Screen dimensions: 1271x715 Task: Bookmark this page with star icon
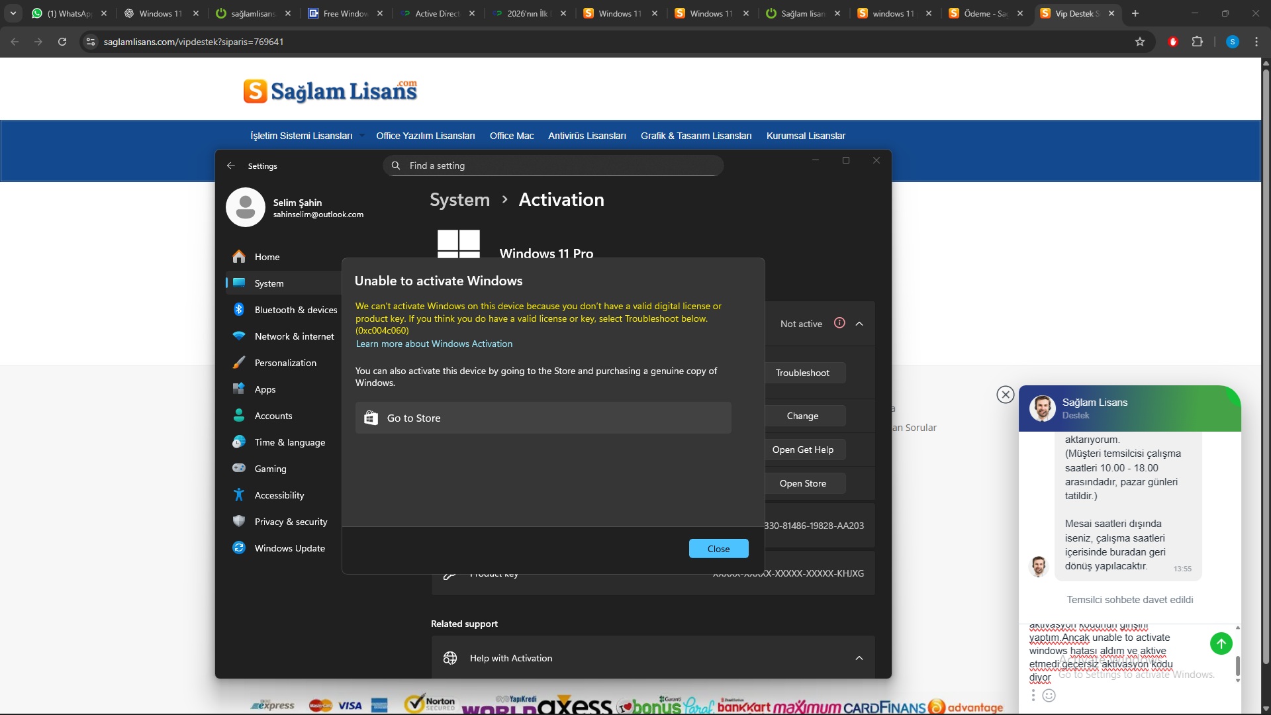(x=1140, y=42)
